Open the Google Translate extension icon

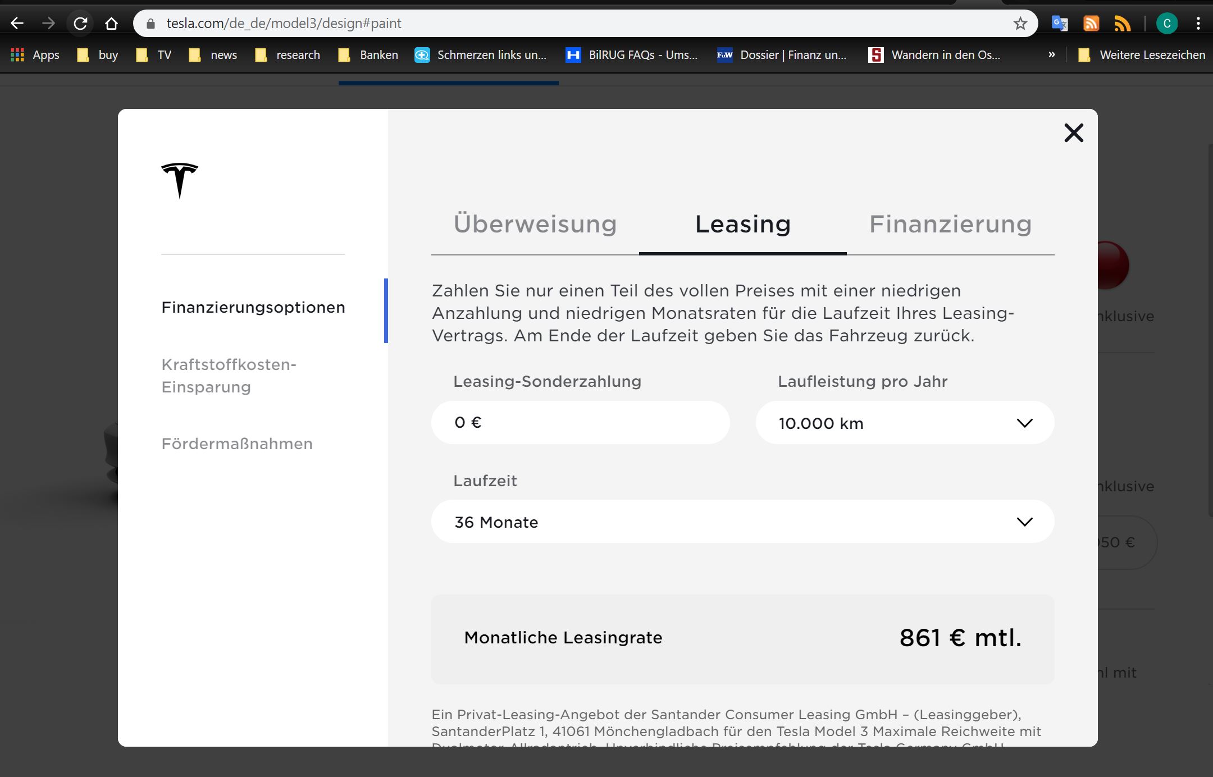pos(1059,24)
